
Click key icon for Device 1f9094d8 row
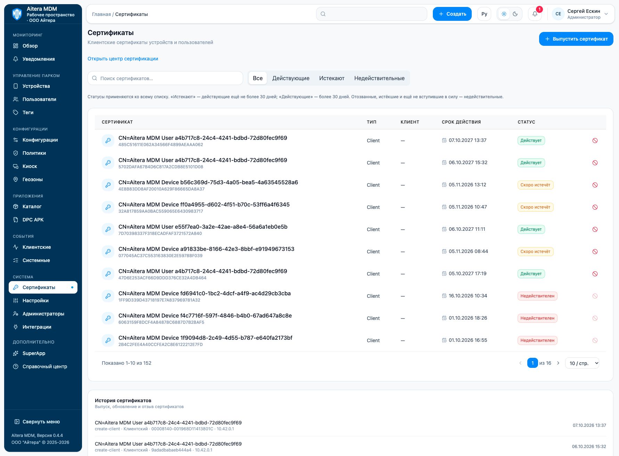tap(108, 340)
